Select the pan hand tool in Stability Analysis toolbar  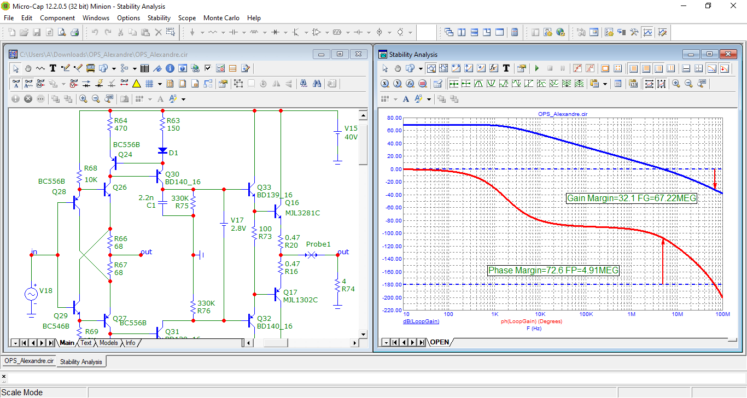[x=398, y=68]
